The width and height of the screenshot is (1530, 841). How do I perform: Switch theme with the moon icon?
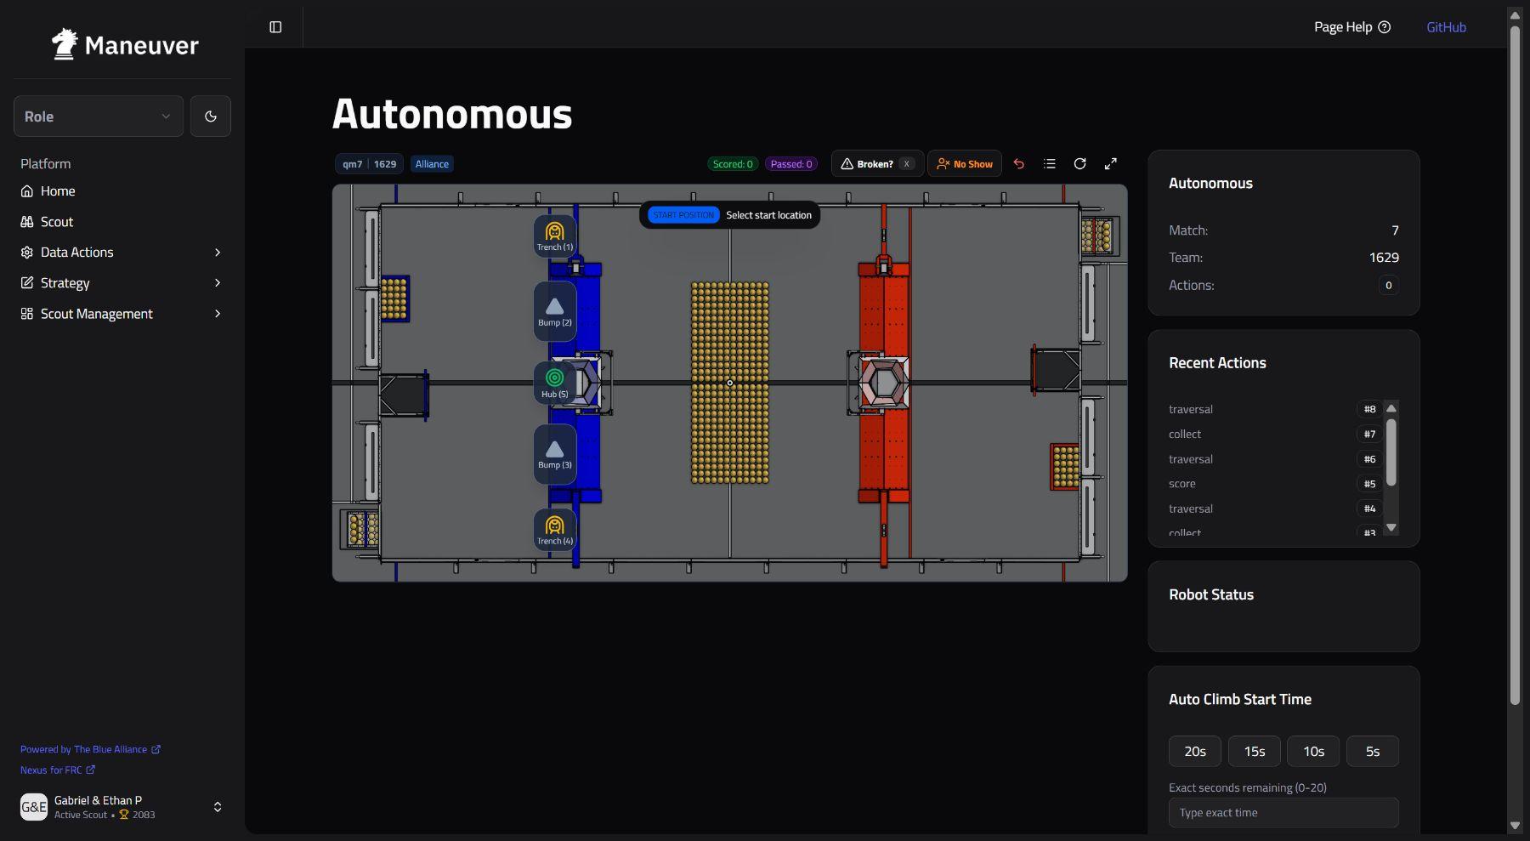pyautogui.click(x=211, y=116)
